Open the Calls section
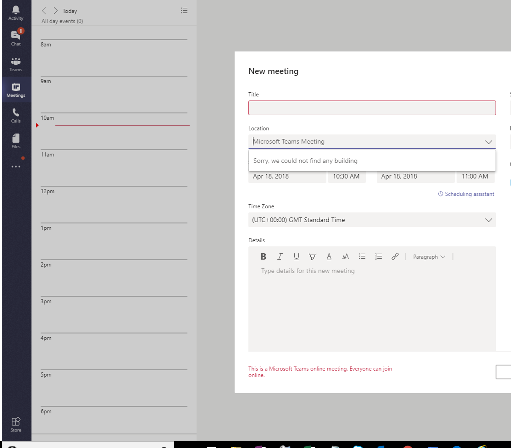511x448 pixels. pos(16,116)
